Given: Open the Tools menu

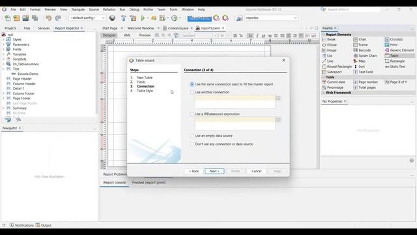Looking at the screenshot, I should tap(173, 9).
